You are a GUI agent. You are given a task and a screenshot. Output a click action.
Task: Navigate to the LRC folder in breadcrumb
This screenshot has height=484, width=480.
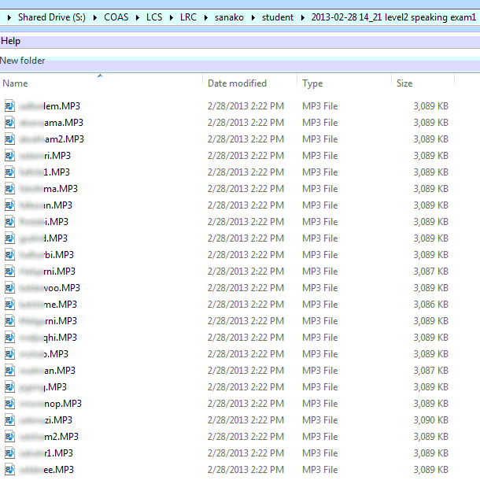pos(190,17)
